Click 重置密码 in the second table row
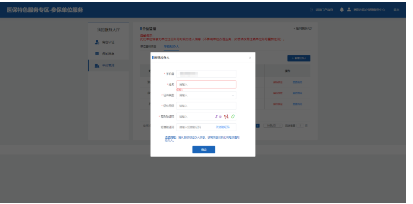 [x=297, y=93]
